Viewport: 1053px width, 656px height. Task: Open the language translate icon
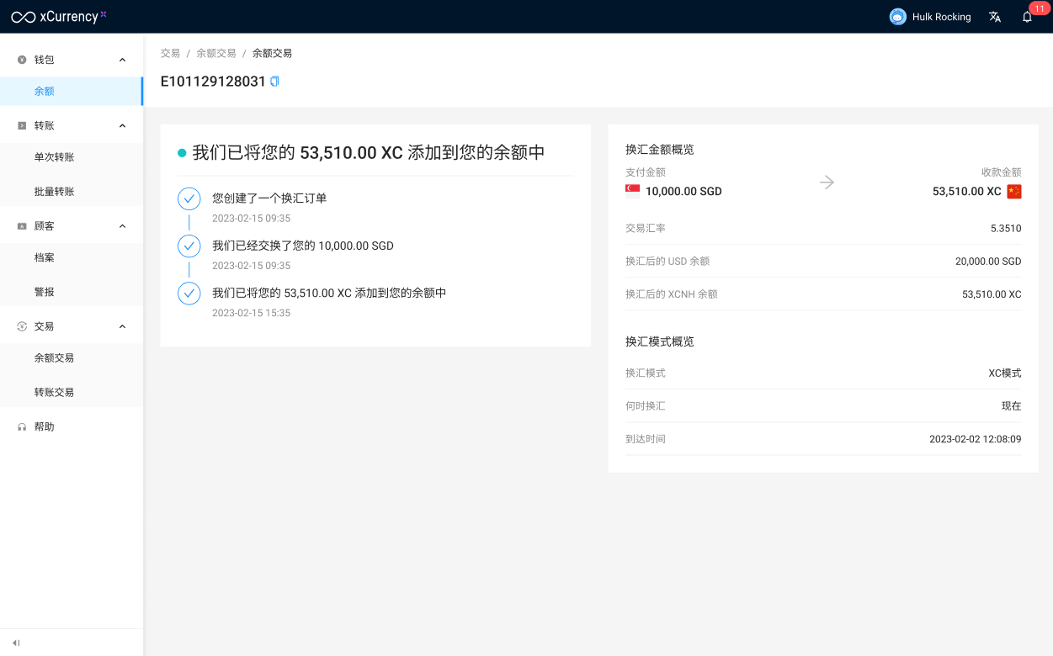click(995, 17)
